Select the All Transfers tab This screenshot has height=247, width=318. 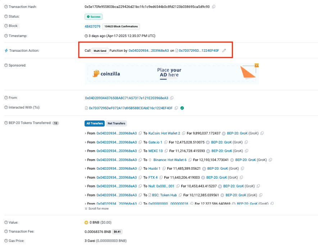(95, 123)
